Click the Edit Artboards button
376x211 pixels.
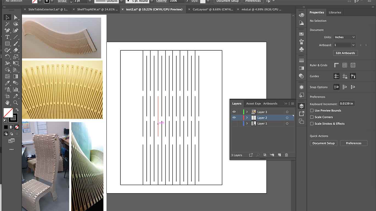(x=345, y=53)
